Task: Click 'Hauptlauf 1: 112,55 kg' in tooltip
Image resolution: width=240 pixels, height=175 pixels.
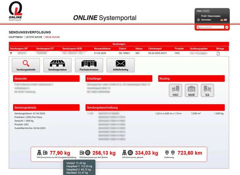Action: (x=79, y=166)
